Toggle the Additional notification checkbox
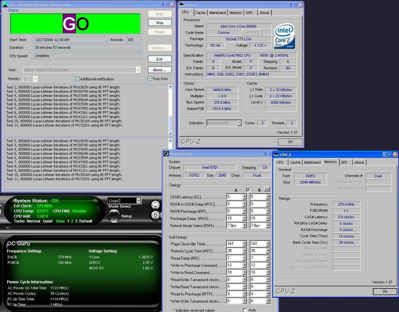Image resolution: width=399 pixels, height=312 pixels. [x=78, y=79]
